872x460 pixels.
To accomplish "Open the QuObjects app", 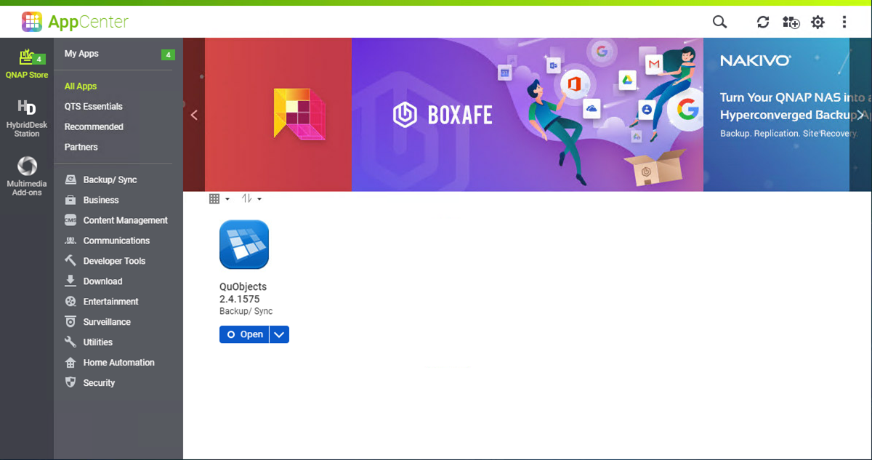I will click(x=244, y=334).
